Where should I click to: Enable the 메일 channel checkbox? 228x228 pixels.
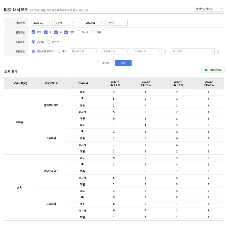[x=93, y=32]
